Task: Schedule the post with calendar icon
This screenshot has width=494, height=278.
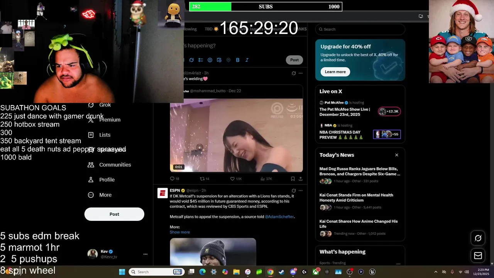Action: pyautogui.click(x=219, y=60)
